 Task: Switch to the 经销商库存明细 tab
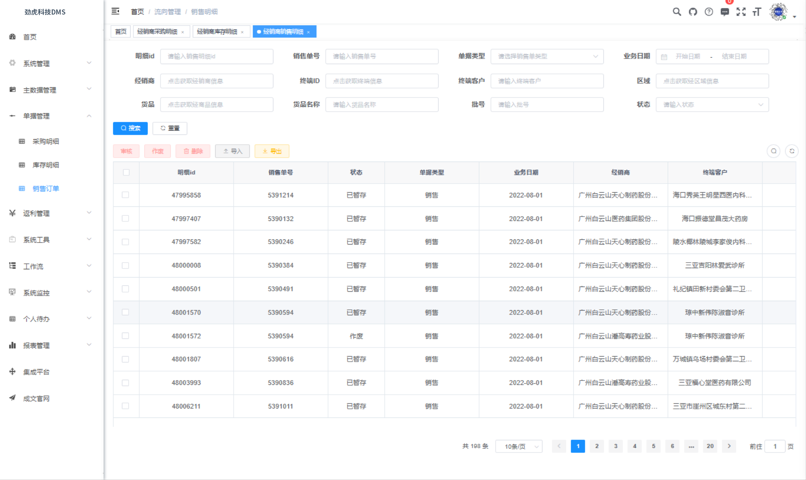(217, 31)
